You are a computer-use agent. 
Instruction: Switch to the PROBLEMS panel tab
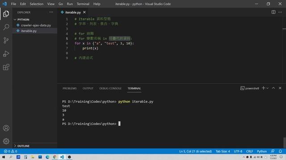click(70, 88)
